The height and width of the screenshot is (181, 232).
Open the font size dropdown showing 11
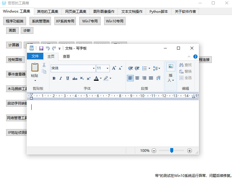click(x=107, y=68)
